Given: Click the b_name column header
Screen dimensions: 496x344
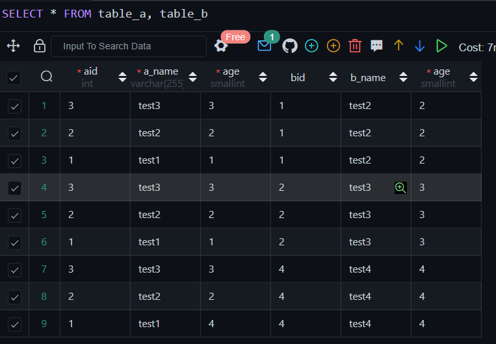Looking at the screenshot, I should tap(368, 77).
